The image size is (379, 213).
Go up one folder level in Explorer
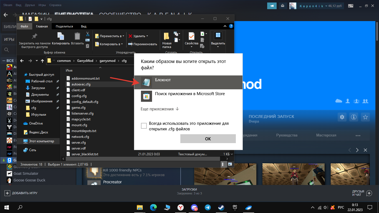(x=42, y=61)
